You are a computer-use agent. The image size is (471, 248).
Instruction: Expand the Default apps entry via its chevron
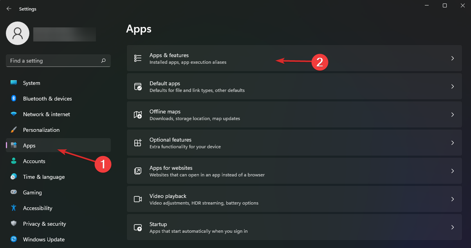pos(452,86)
